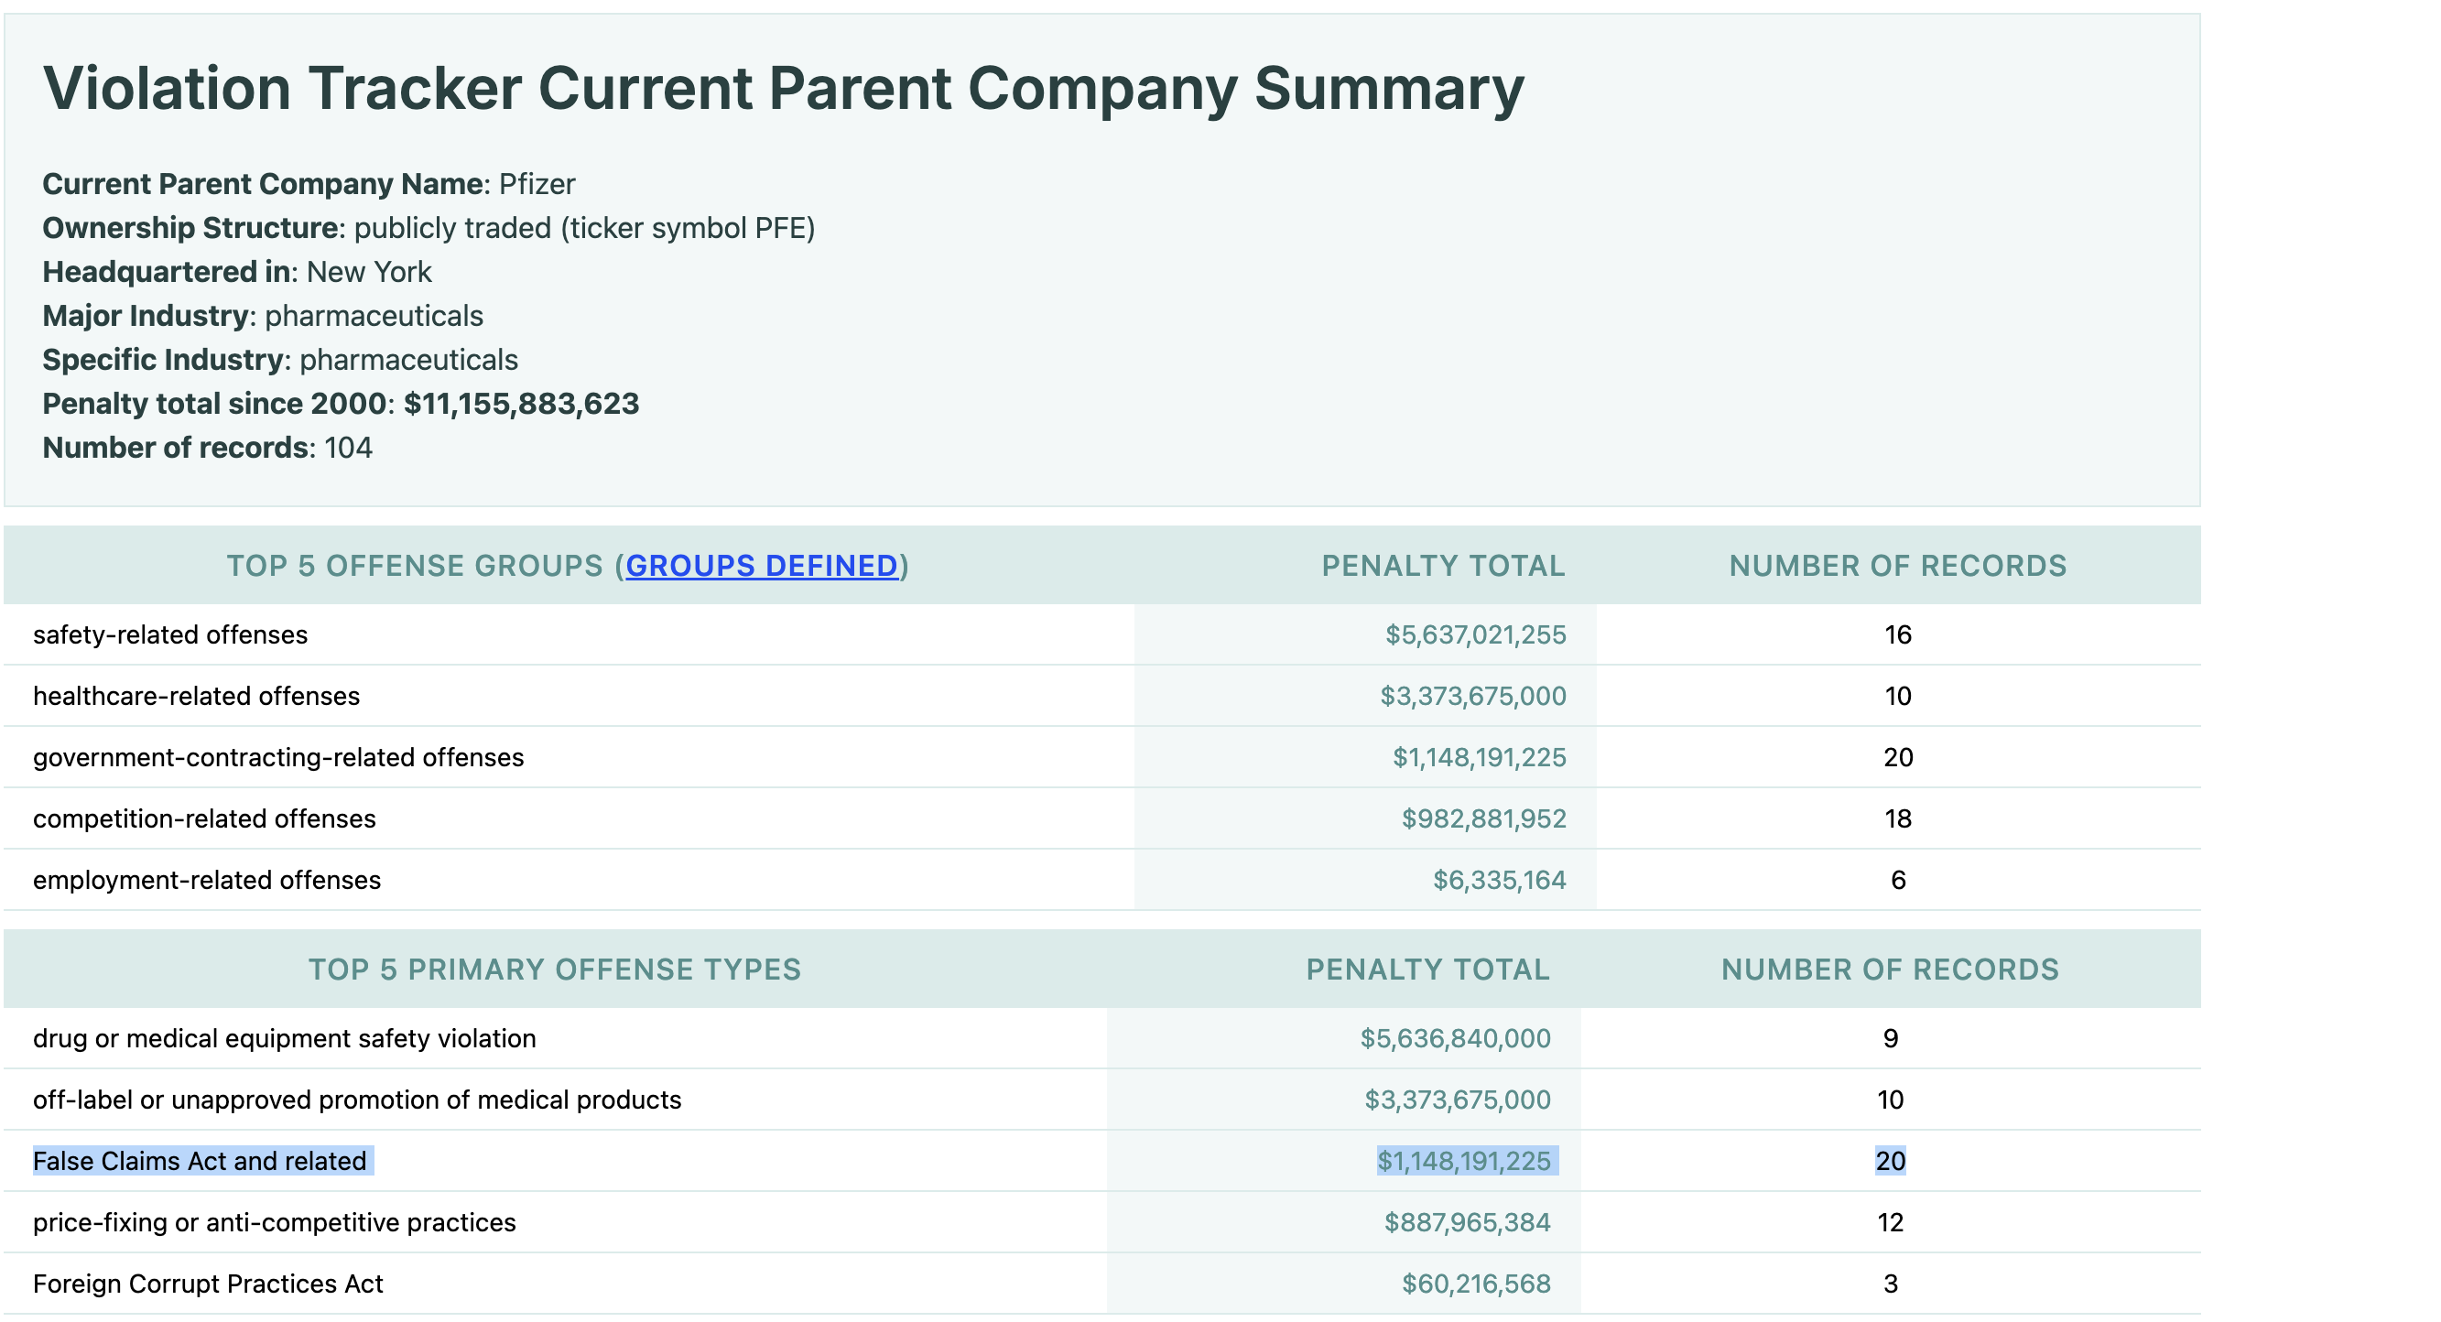Click the record count 3 for Foreign Corrupt Practices

[x=1891, y=1284]
